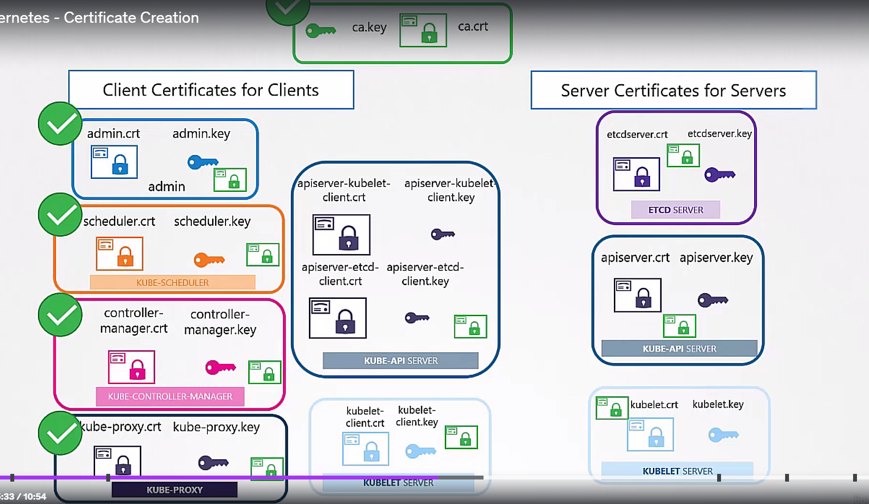Click the green checkmark beside the scheduler box
This screenshot has height=504, width=869.
[60, 215]
